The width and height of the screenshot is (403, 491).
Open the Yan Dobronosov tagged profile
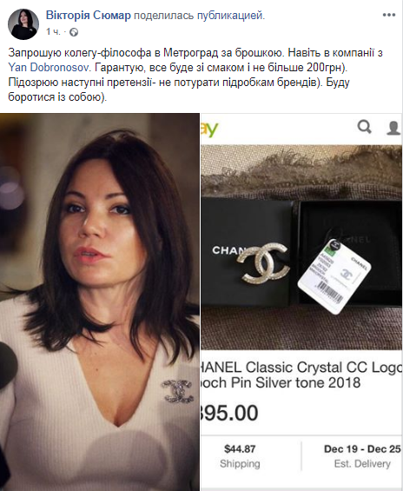pos(50,67)
